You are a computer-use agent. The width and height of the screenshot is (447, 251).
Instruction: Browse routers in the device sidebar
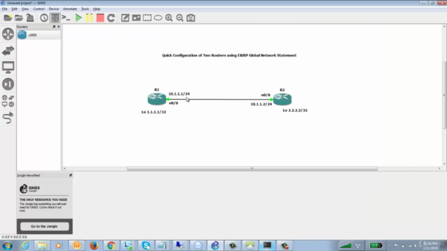(8, 34)
